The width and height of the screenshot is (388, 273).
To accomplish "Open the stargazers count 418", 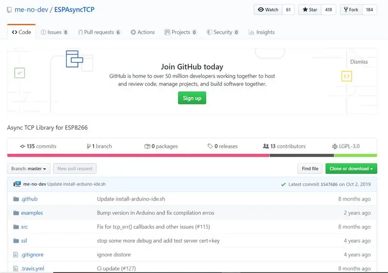I will pos(328,10).
